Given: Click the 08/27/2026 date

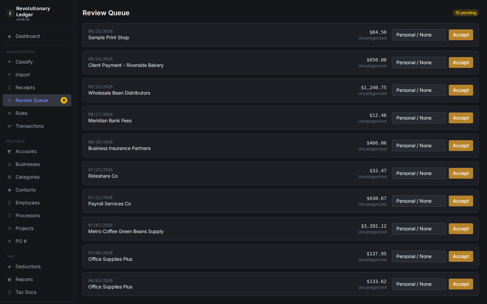Looking at the screenshot, I should click(x=100, y=115).
